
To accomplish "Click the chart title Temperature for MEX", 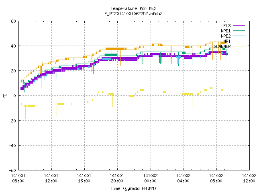I will click(133, 8).
